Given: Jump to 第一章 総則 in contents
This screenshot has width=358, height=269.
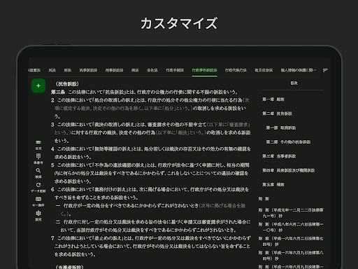Looking at the screenshot, I should tap(273, 99).
